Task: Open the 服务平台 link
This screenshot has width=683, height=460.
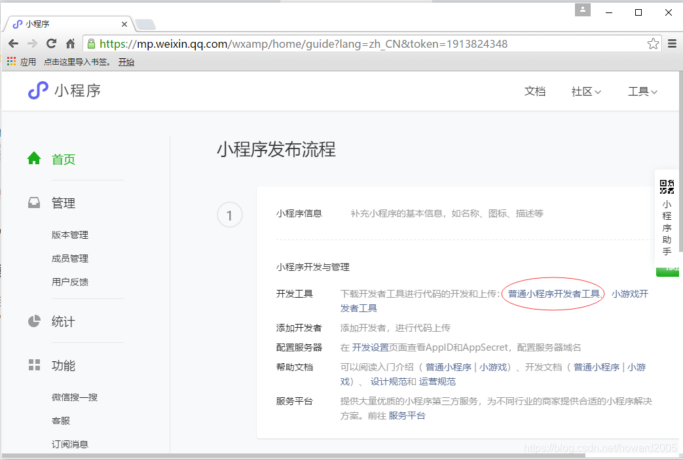Action: 407,415
